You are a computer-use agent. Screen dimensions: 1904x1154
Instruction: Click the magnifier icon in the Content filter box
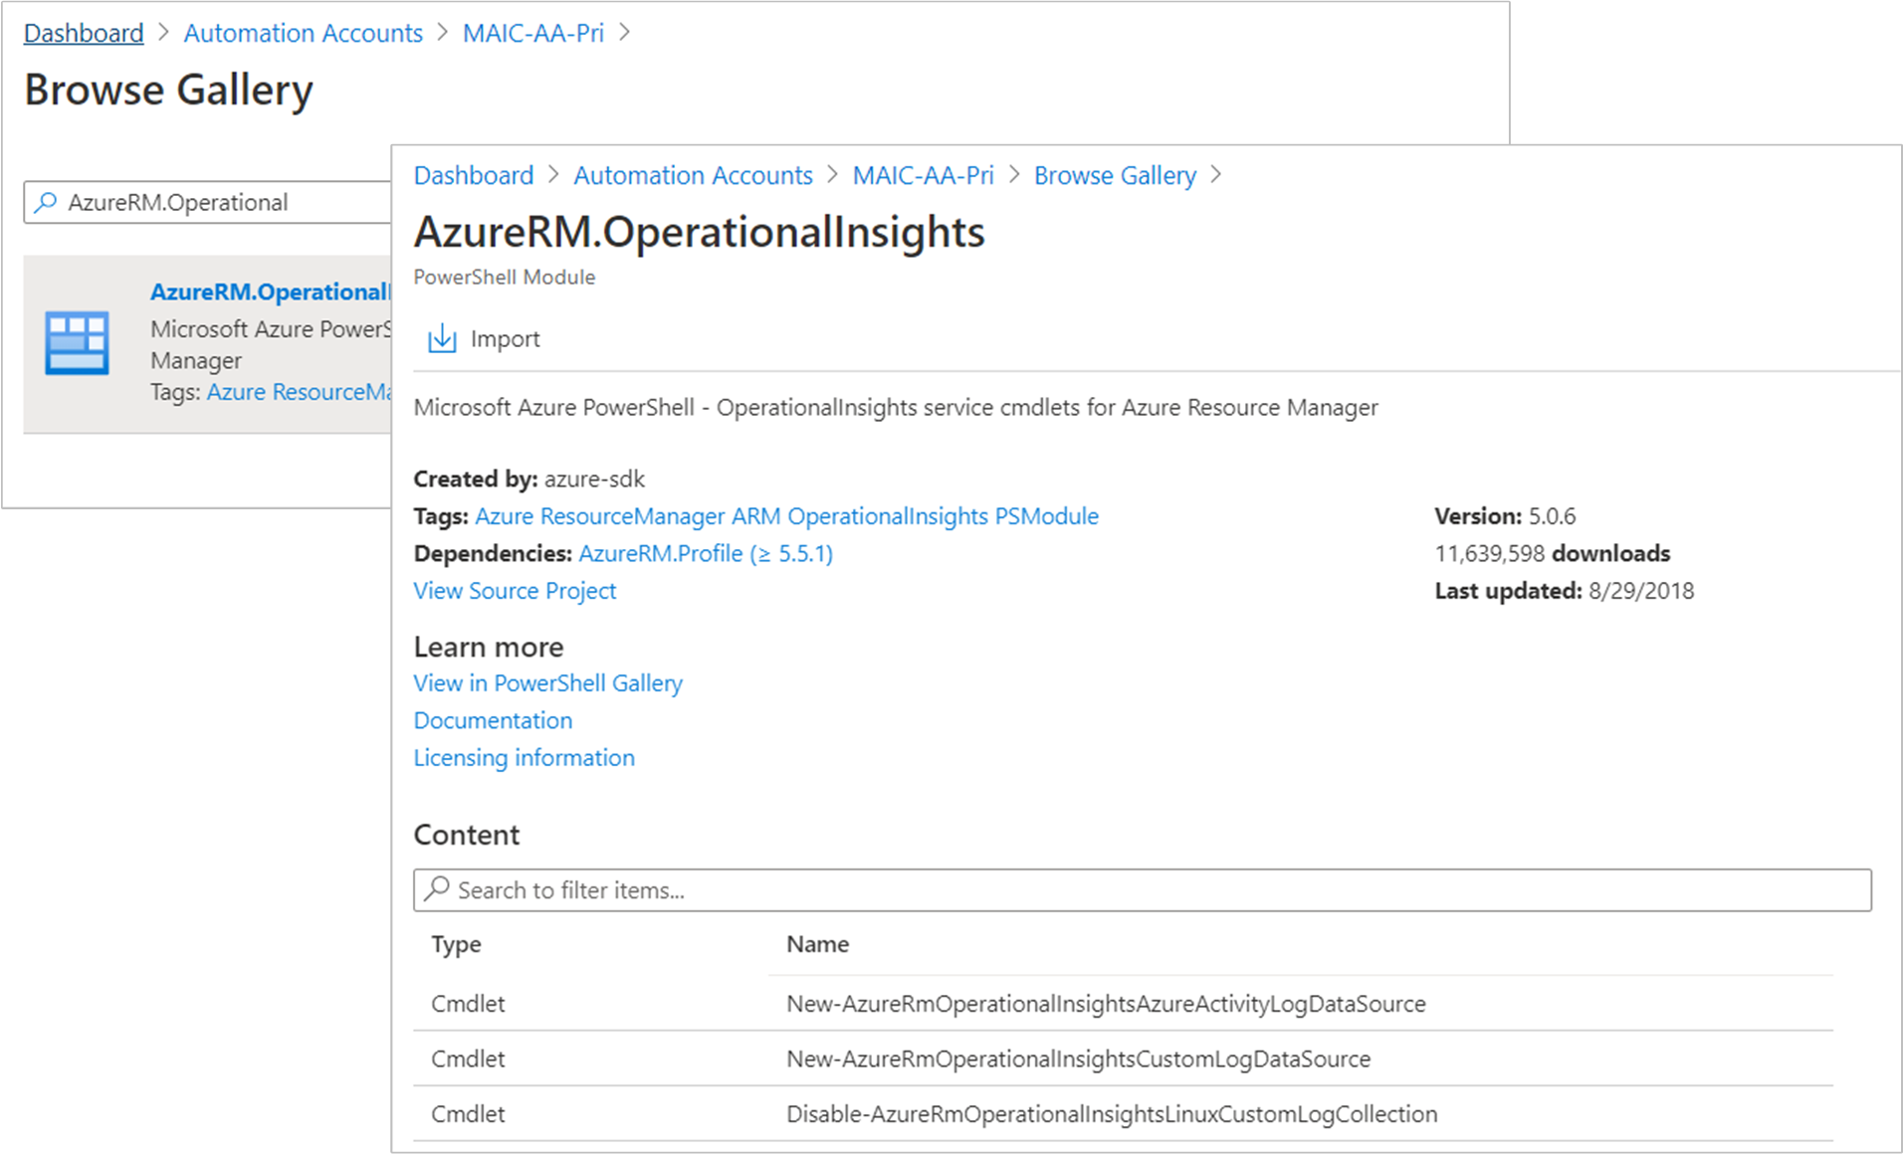coord(436,889)
